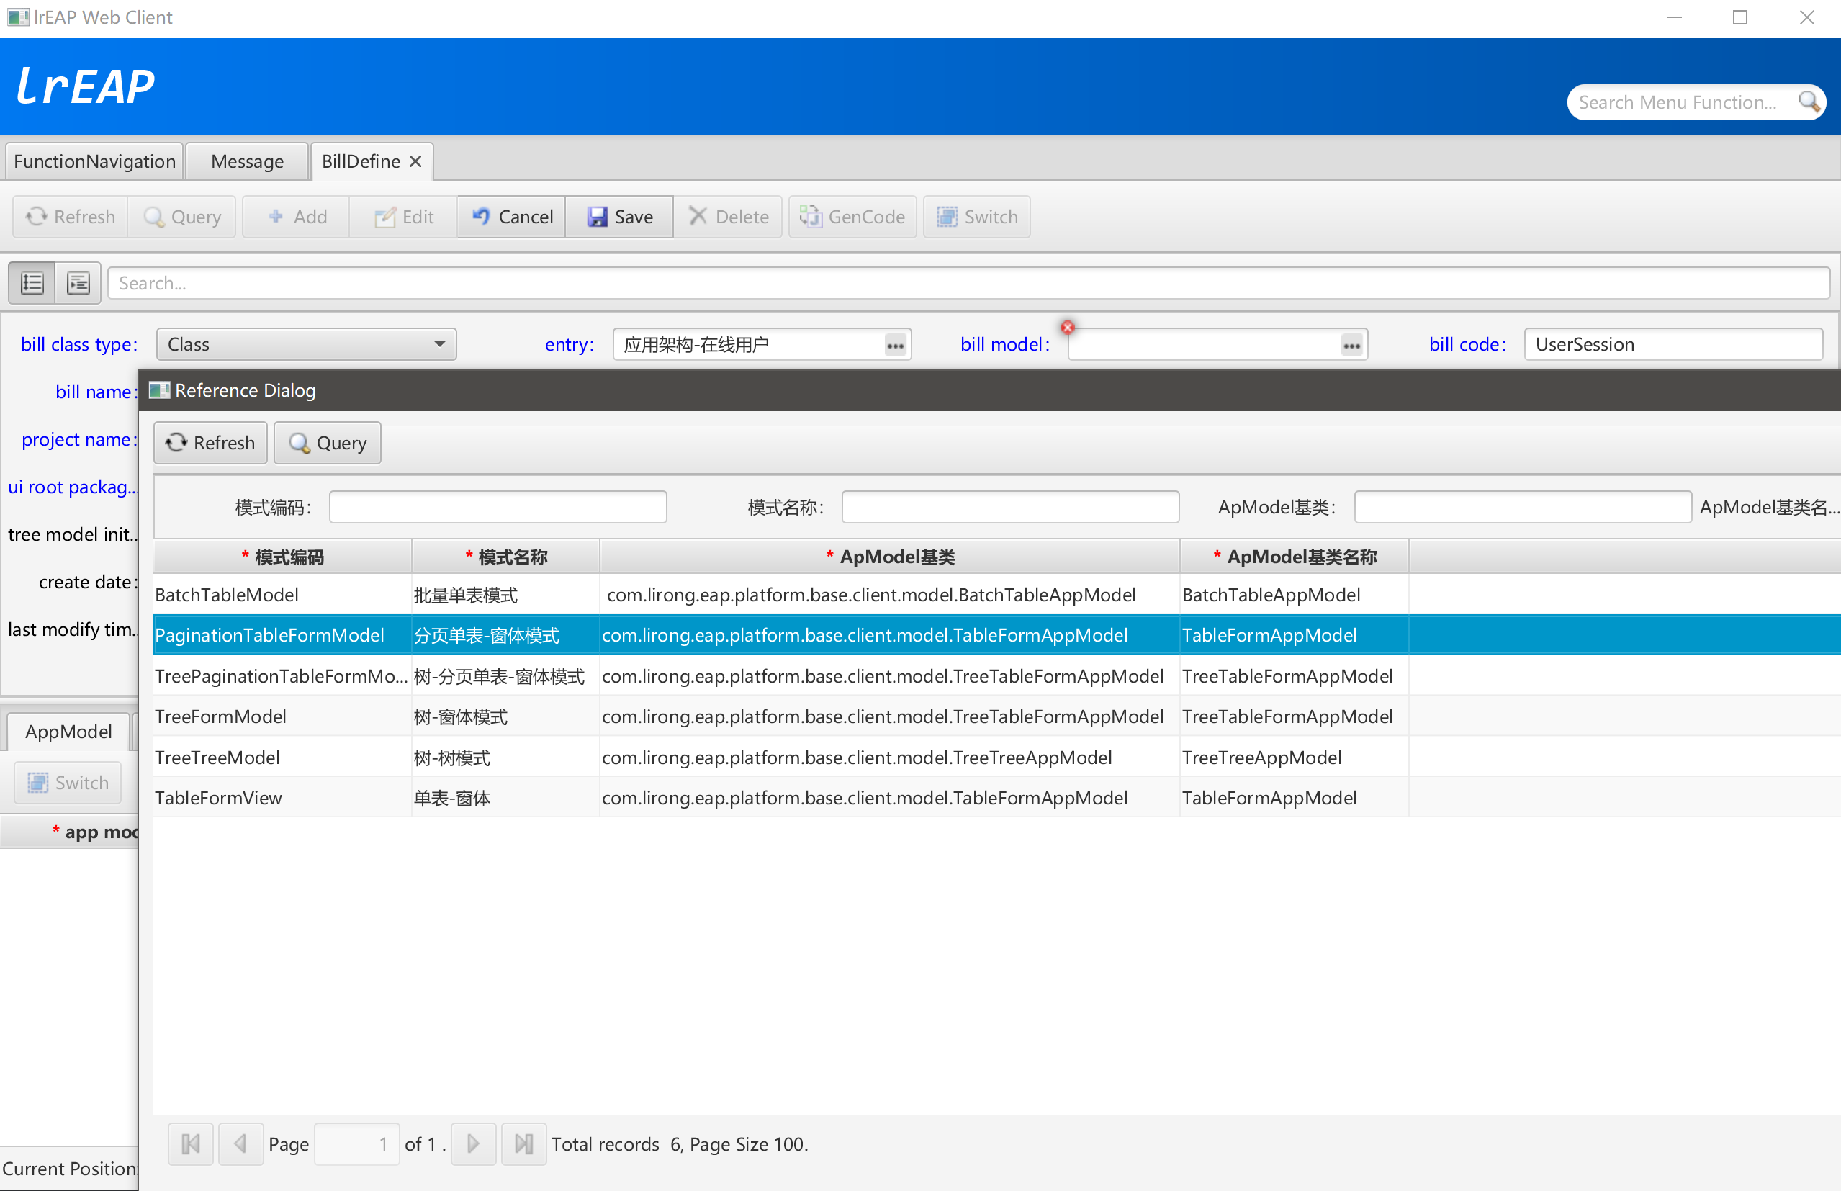Click the entry field showing 应用架构-在线用户
This screenshot has height=1191, width=1841.
coord(762,344)
